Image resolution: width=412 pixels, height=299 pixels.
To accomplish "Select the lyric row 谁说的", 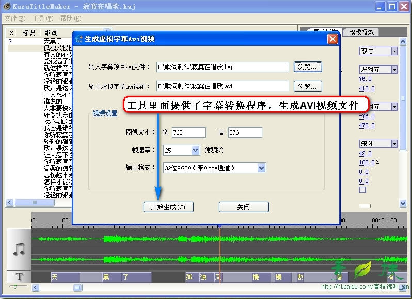I will pos(53,101).
